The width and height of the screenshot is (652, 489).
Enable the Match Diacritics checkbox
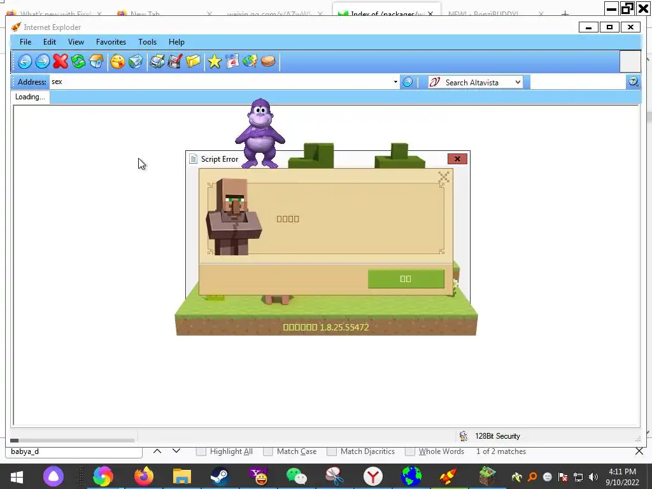(331, 451)
